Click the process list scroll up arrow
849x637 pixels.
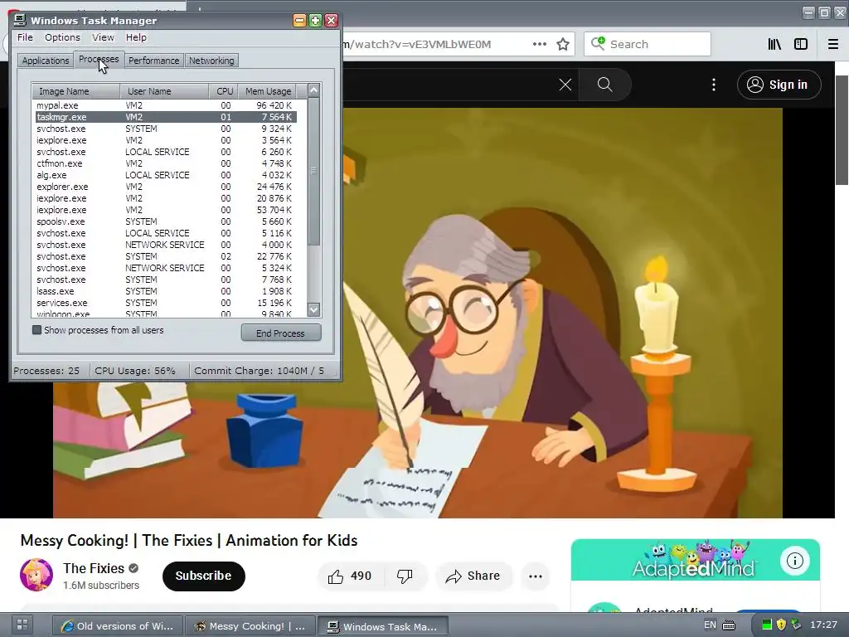[313, 90]
